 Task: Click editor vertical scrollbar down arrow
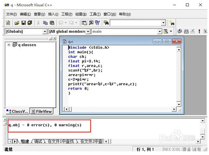[179, 104]
